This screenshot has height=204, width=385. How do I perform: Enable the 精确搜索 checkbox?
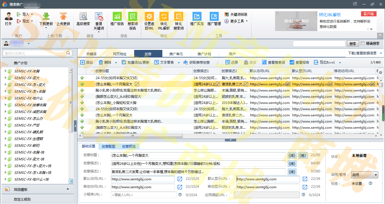click(x=363, y=43)
